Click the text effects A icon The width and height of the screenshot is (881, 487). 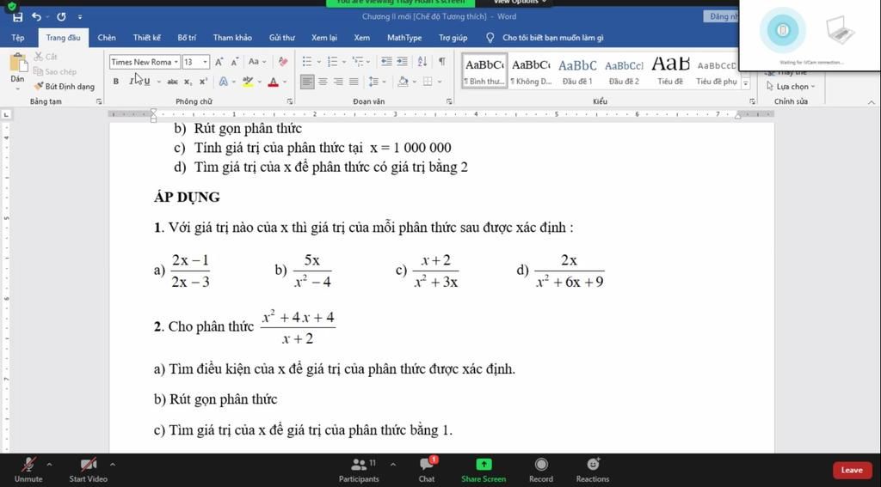point(224,82)
